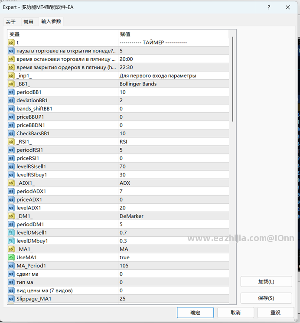Viewport: 300px width, 323px height.
Task: Click the icon next to Slippage_MA1
Action: [x=11, y=299]
